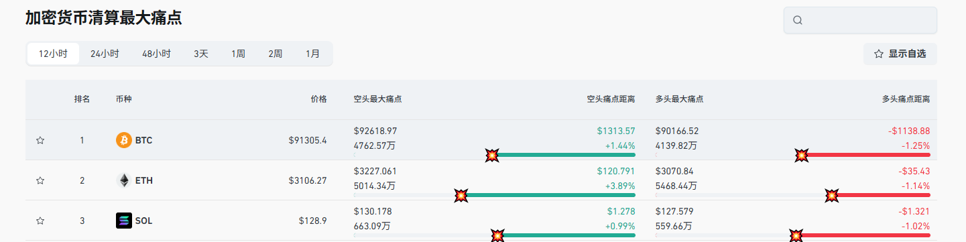Toggle favorite star for ETH row
Image resolution: width=966 pixels, height=242 pixels.
click(x=40, y=180)
